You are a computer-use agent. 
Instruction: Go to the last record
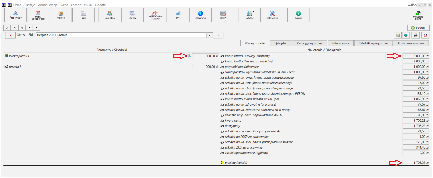coord(36,27)
